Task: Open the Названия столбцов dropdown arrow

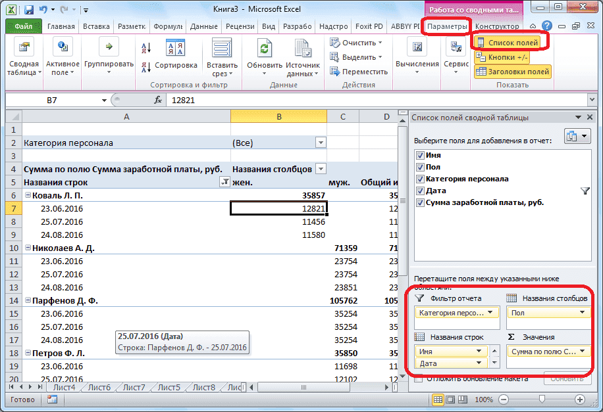Action: (x=321, y=169)
